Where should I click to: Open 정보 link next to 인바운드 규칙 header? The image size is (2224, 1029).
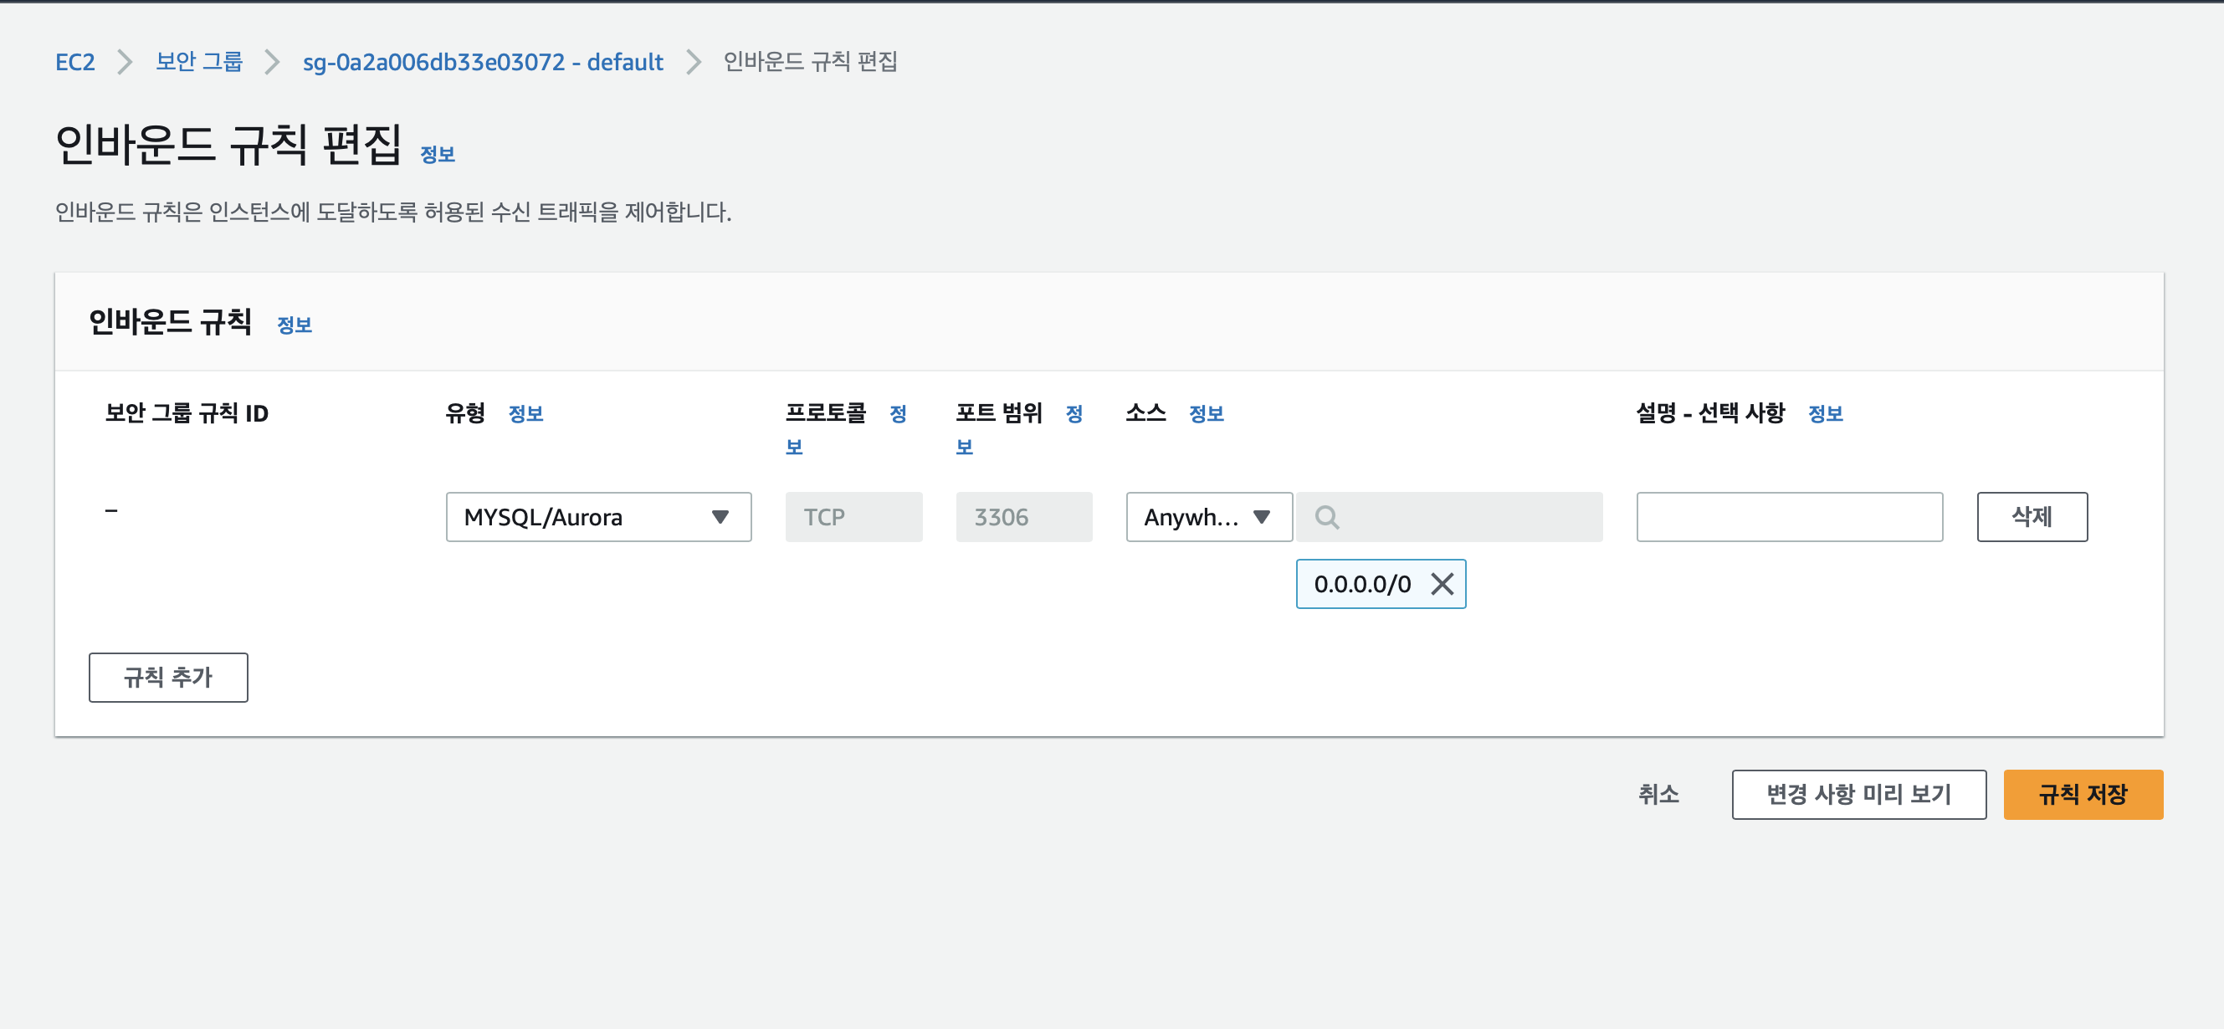(x=294, y=325)
